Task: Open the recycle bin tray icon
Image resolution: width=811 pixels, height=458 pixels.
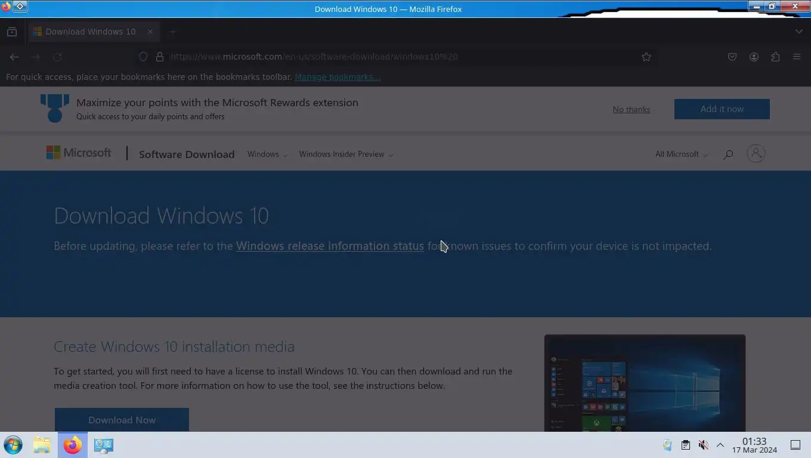Action: tap(668, 445)
